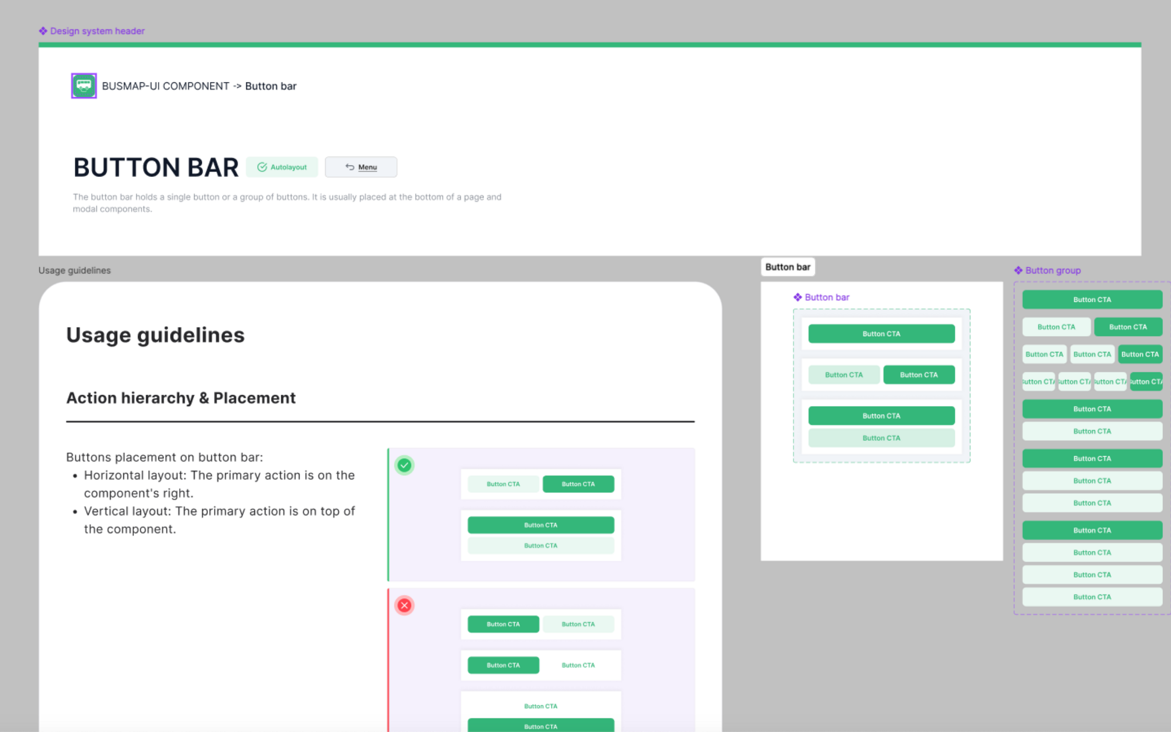Select the Usage guidelines frame label

[x=74, y=271]
